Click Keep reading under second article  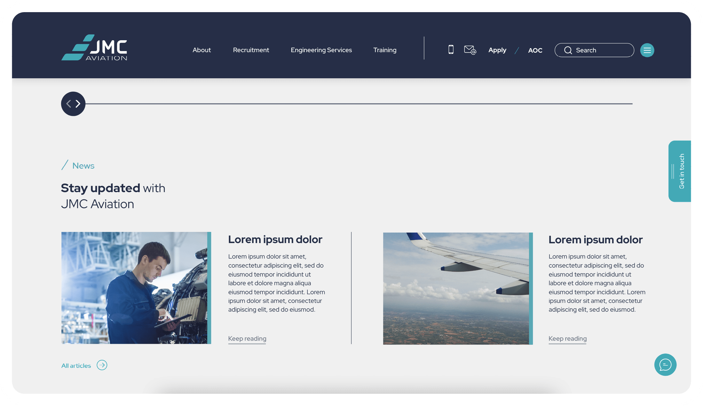[x=567, y=339]
